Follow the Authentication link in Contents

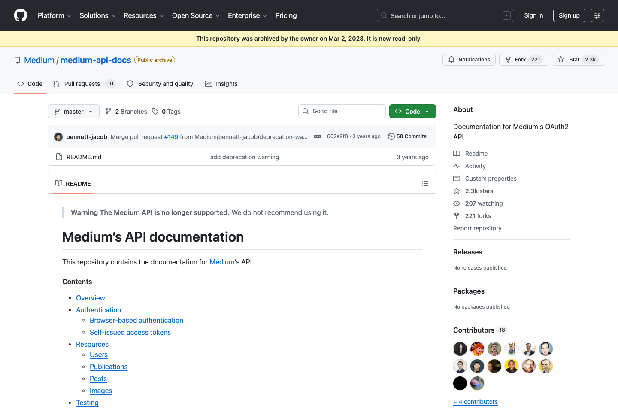point(98,310)
